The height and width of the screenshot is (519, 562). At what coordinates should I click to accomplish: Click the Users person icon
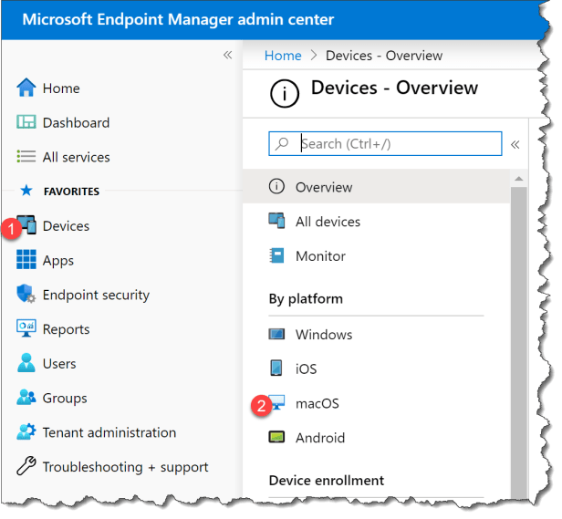click(x=26, y=362)
